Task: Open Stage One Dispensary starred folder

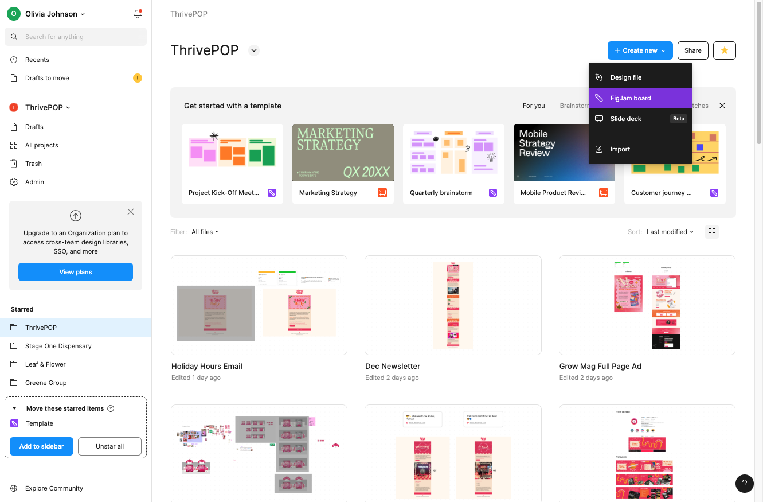Action: (76, 346)
